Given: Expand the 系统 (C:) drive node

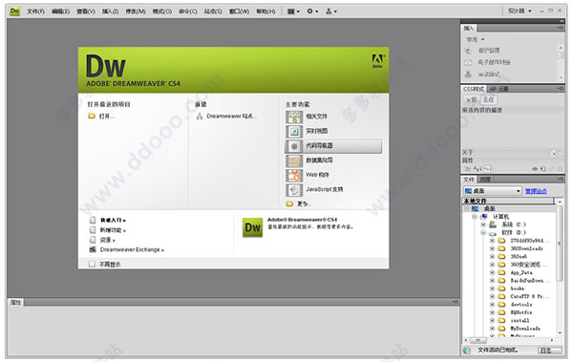Looking at the screenshot, I should pos(483,224).
